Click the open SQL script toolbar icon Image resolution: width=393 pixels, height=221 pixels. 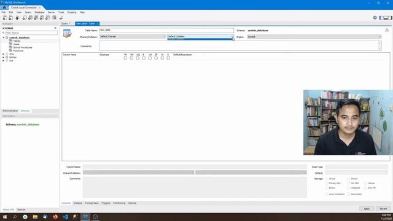click(11, 18)
